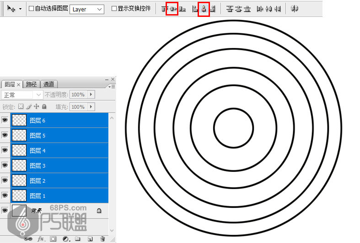Select the Move tool icon

coord(11,9)
